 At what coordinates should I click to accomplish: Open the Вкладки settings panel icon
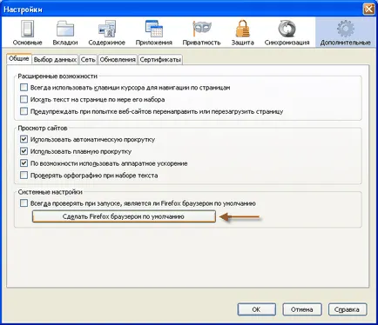[x=65, y=32]
